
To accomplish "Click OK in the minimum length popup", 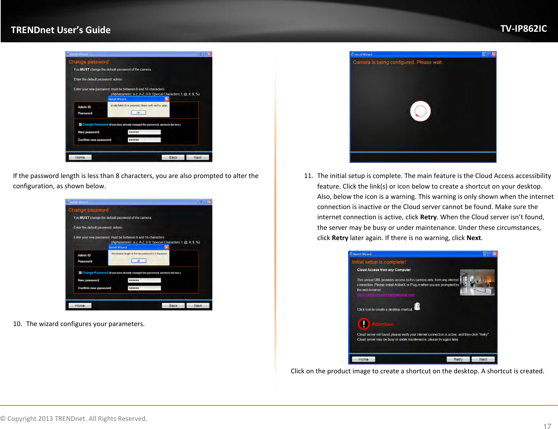I will coord(139,261).
